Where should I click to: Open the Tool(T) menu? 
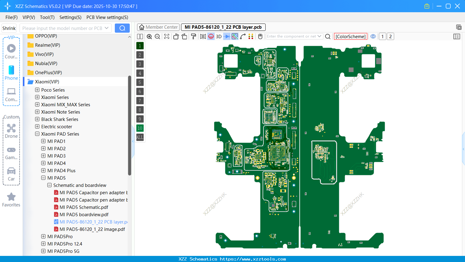(x=47, y=17)
